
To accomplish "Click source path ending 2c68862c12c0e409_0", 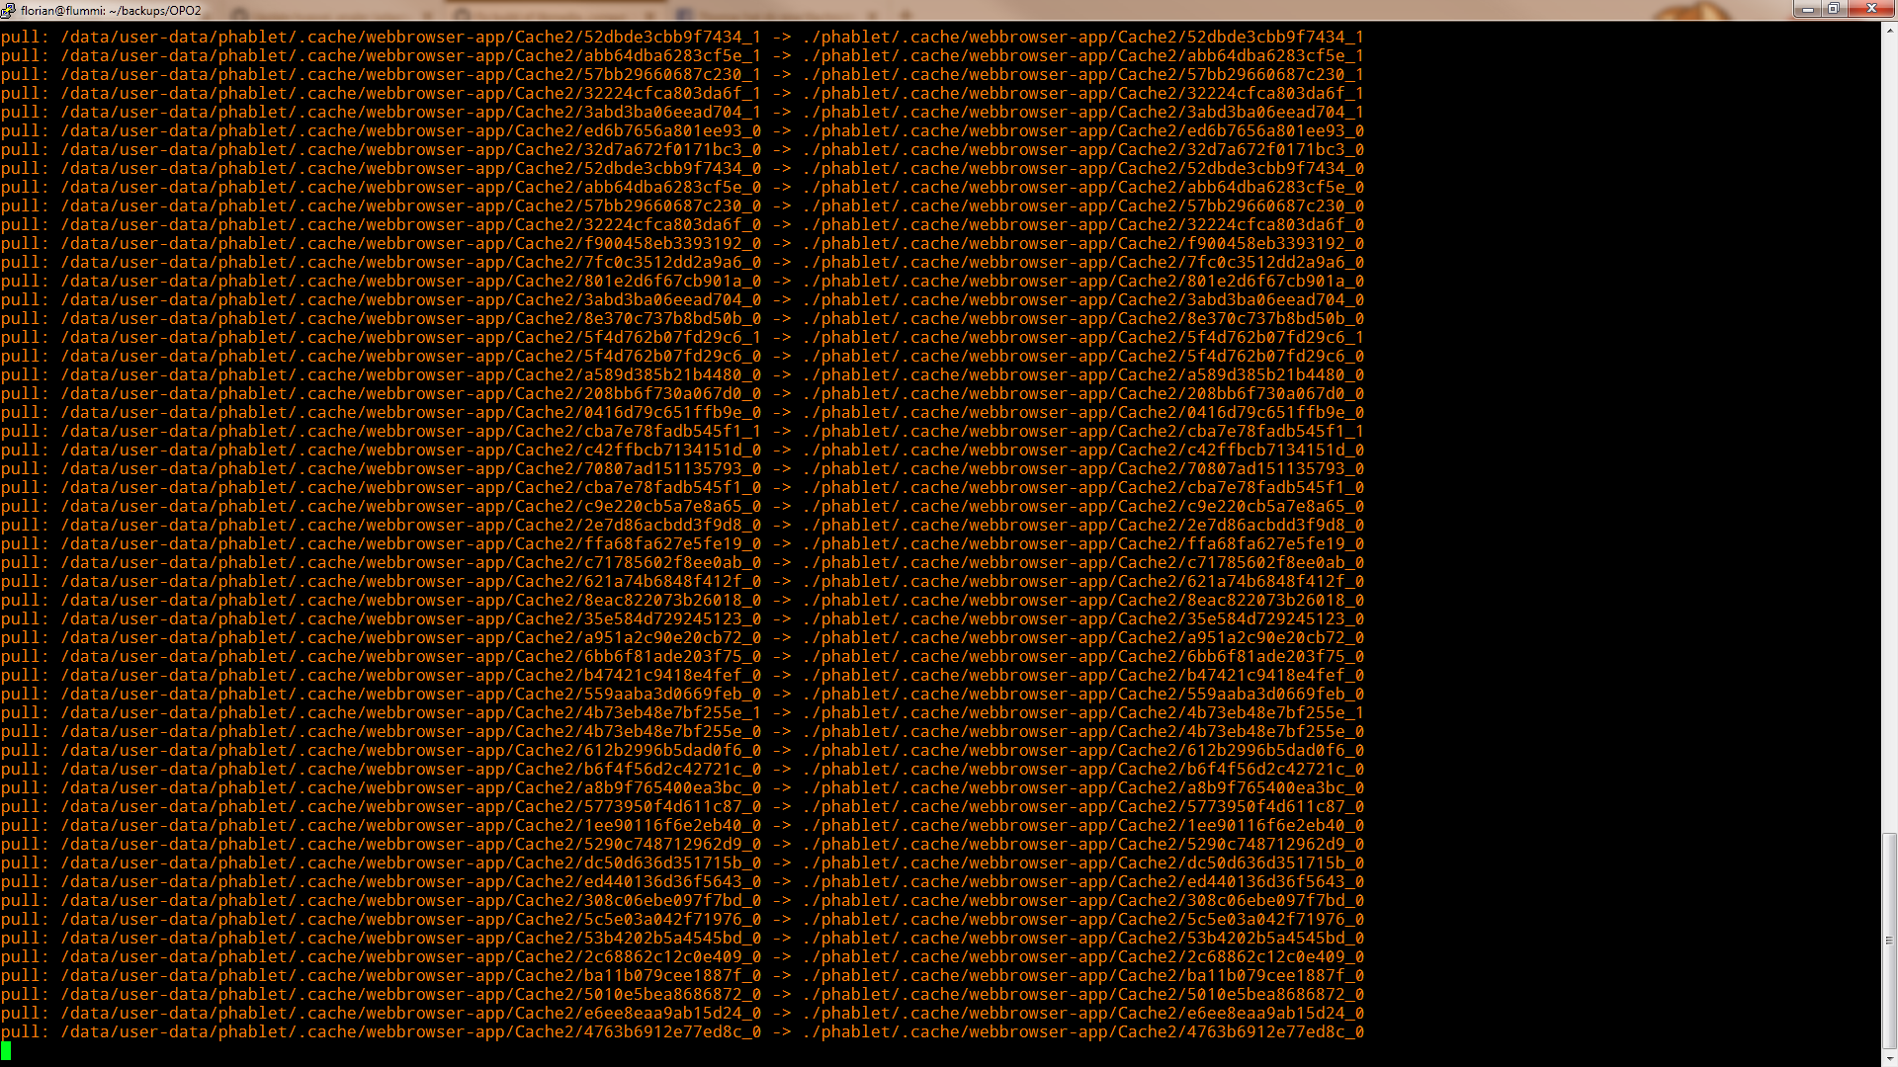I will pyautogui.click(x=411, y=956).
